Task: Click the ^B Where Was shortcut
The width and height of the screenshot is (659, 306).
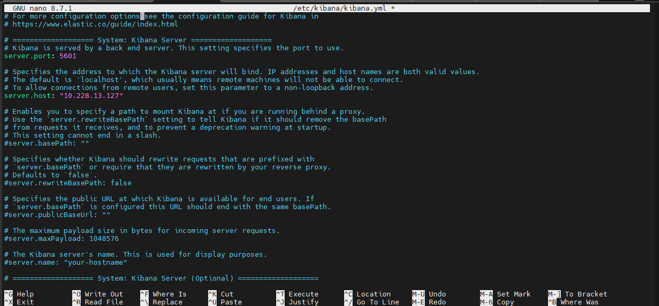Action: [x=574, y=302]
